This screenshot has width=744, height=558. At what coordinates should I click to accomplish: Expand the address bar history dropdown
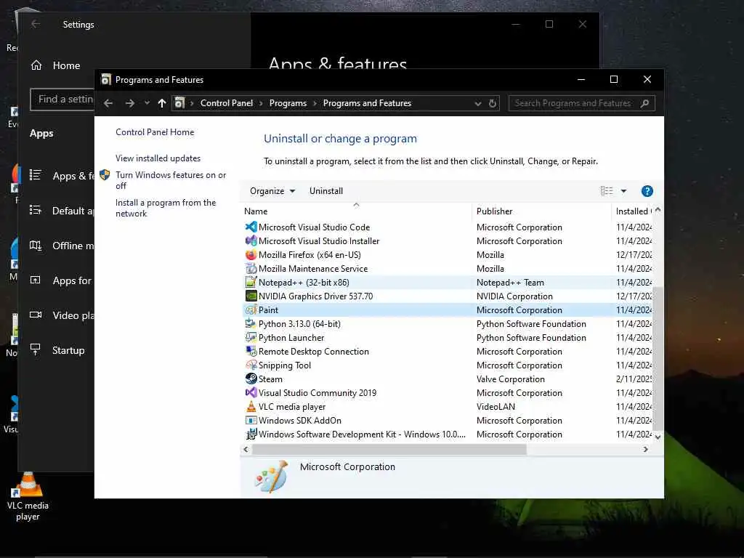[478, 103]
